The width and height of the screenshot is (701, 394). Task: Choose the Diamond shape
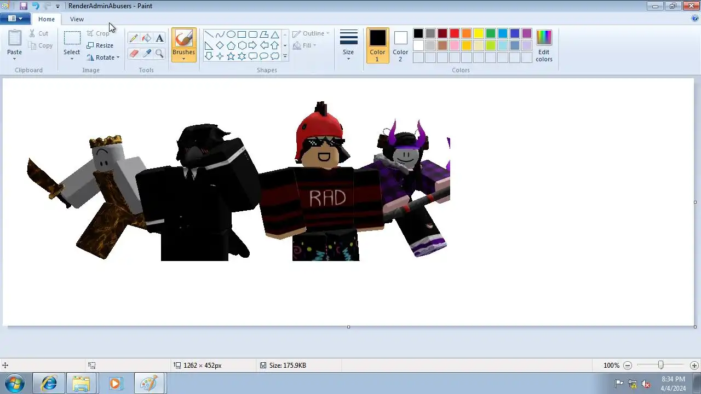220,45
